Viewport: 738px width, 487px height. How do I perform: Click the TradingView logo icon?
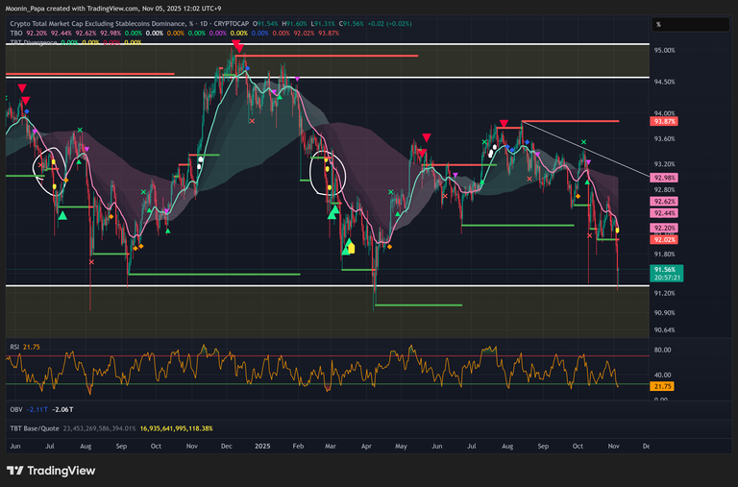click(x=16, y=471)
